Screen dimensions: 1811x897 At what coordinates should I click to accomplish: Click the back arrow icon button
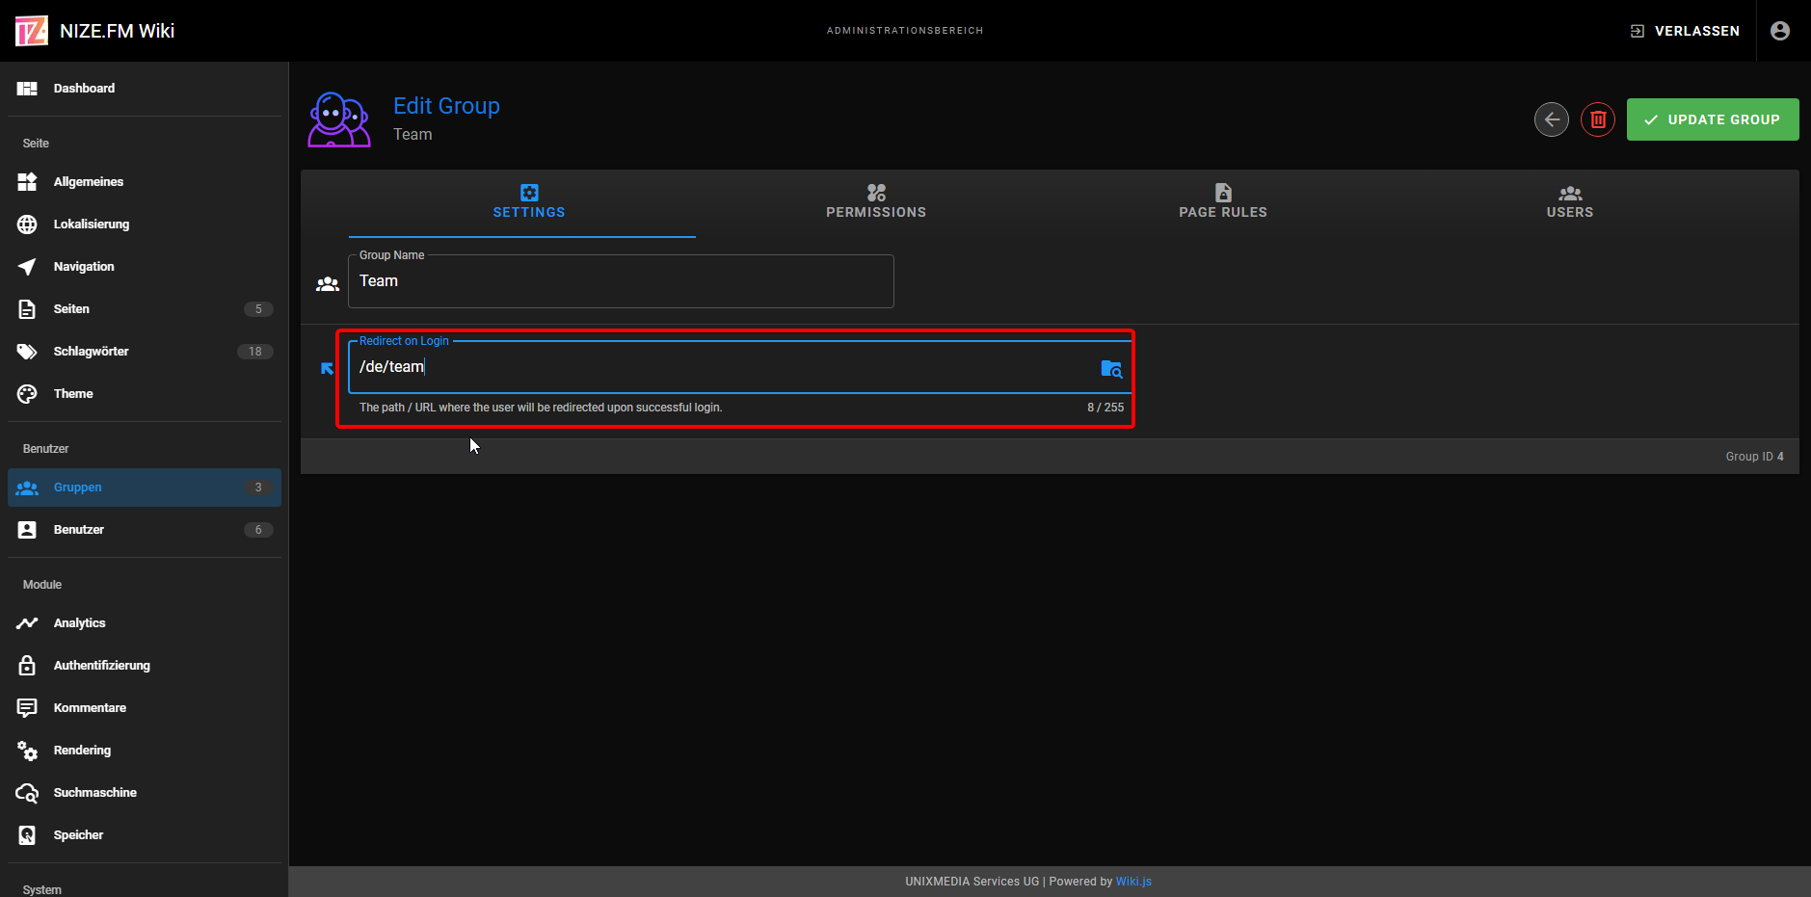tap(1551, 119)
